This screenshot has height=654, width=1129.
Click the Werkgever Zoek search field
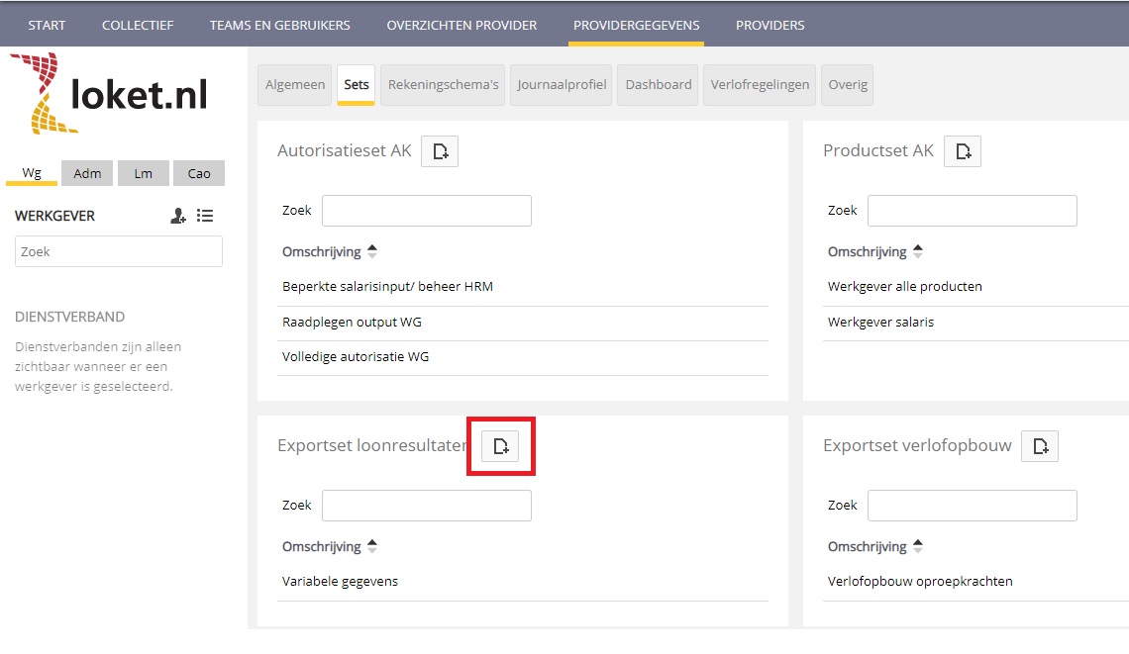click(119, 251)
